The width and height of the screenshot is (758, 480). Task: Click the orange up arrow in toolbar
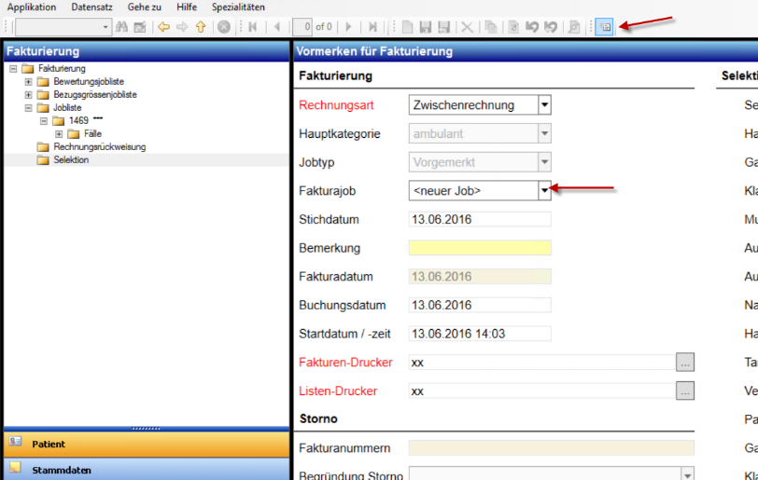[201, 27]
